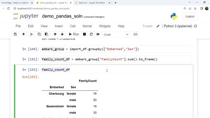
Task: Log out with the Logout button
Action: click(x=190, y=16)
